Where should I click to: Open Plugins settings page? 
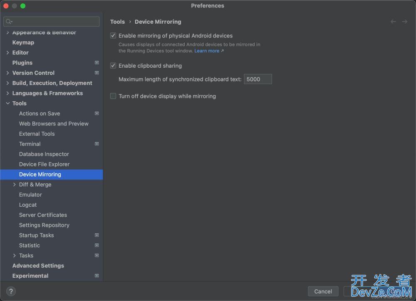tap(22, 63)
